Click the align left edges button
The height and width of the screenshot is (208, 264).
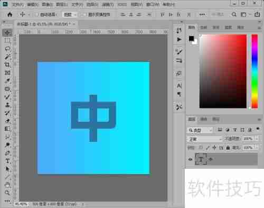point(123,15)
